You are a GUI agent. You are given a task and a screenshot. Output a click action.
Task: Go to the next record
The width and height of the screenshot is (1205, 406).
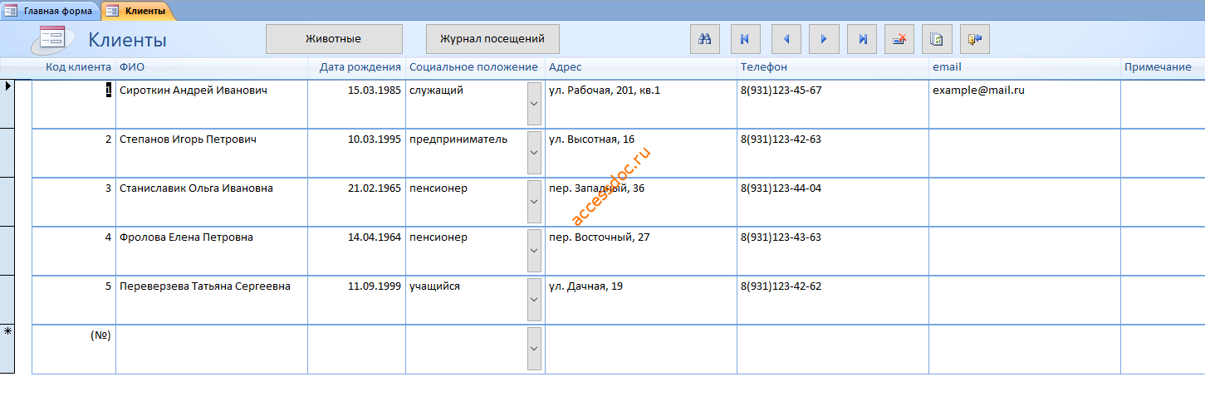824,38
